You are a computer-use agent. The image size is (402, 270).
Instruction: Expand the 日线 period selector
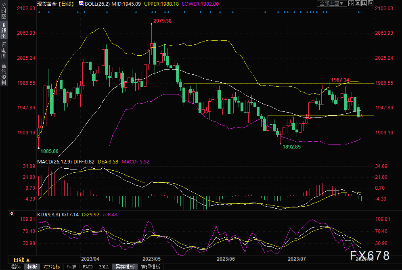pyautogui.click(x=21, y=260)
